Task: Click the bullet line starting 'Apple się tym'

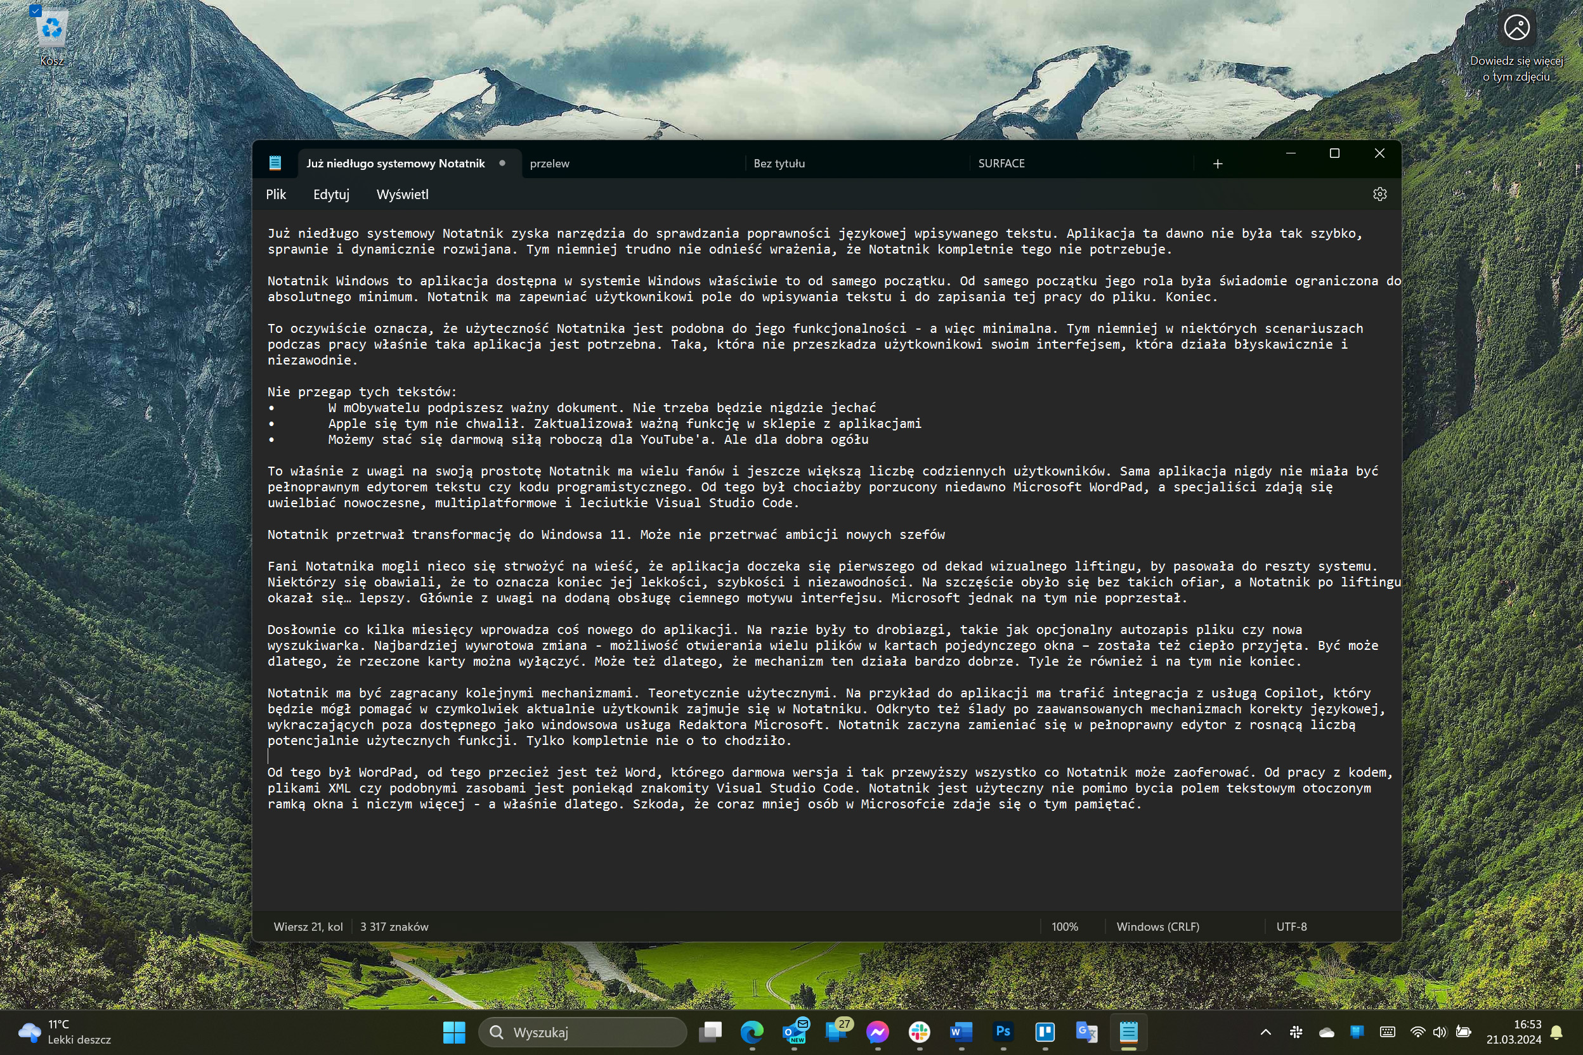Action: (x=595, y=424)
